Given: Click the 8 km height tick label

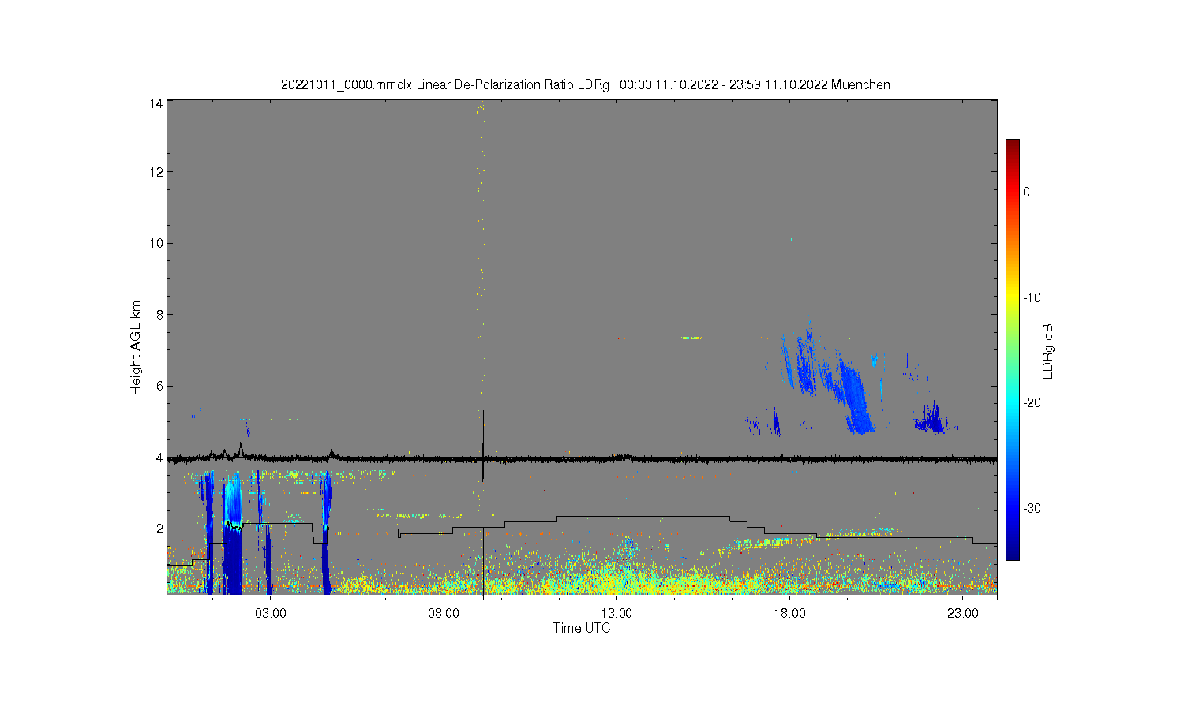Looking at the screenshot, I should point(159,314).
